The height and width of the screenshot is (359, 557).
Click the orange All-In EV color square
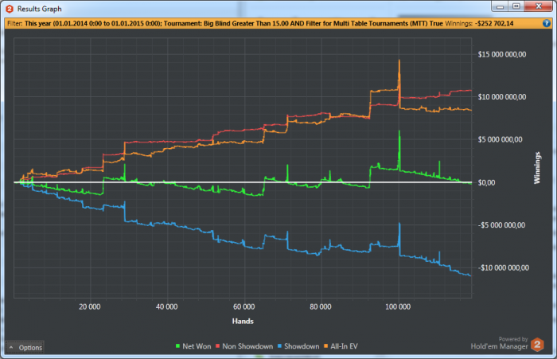click(325, 346)
